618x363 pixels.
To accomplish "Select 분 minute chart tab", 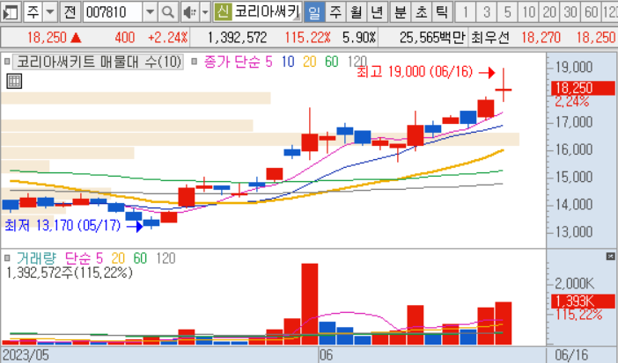I will point(401,11).
